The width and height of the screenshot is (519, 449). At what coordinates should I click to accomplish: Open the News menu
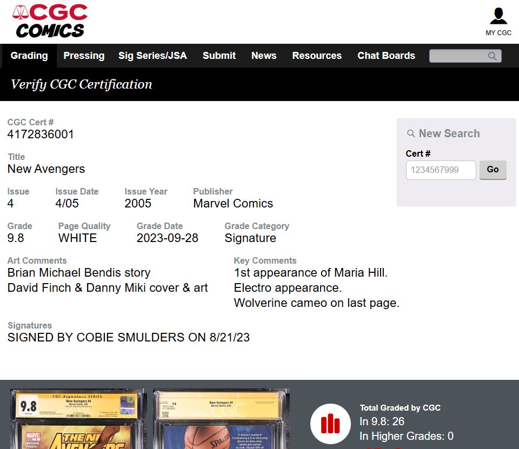pyautogui.click(x=264, y=56)
